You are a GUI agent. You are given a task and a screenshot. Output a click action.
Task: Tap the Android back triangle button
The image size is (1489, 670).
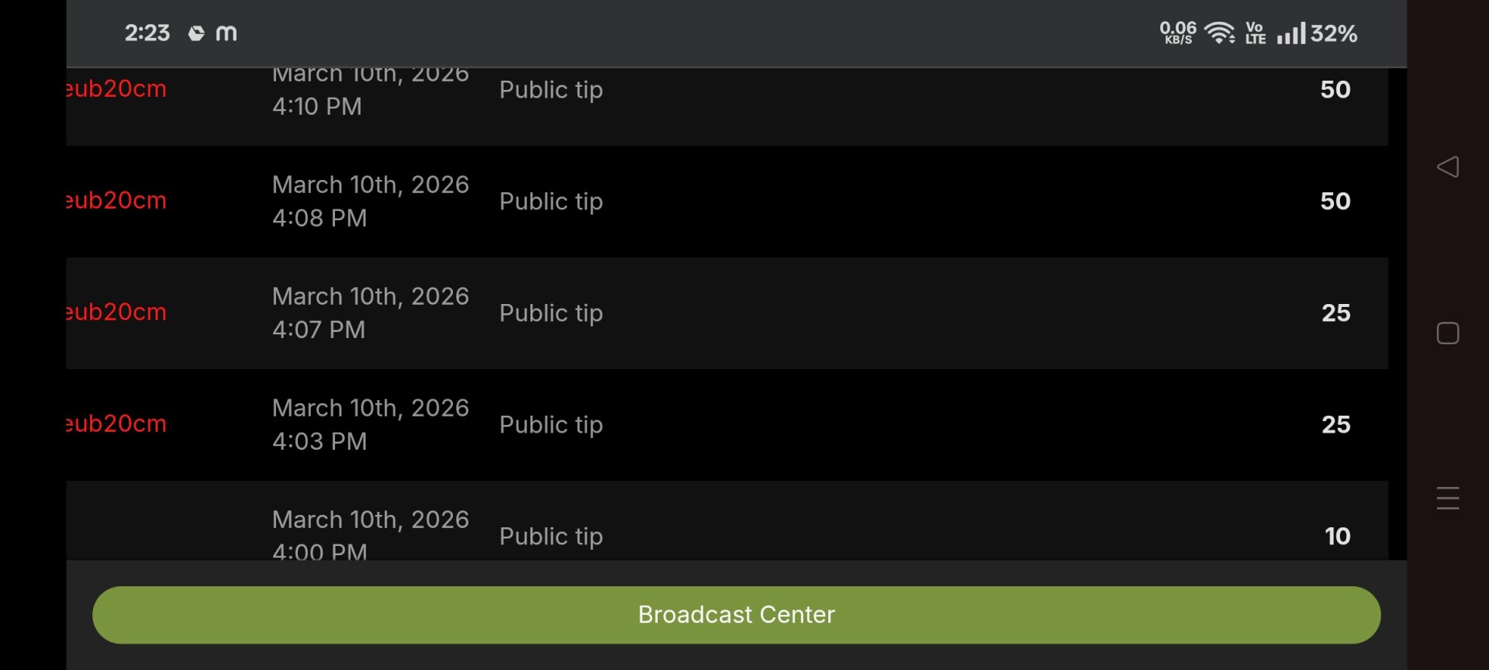point(1447,167)
